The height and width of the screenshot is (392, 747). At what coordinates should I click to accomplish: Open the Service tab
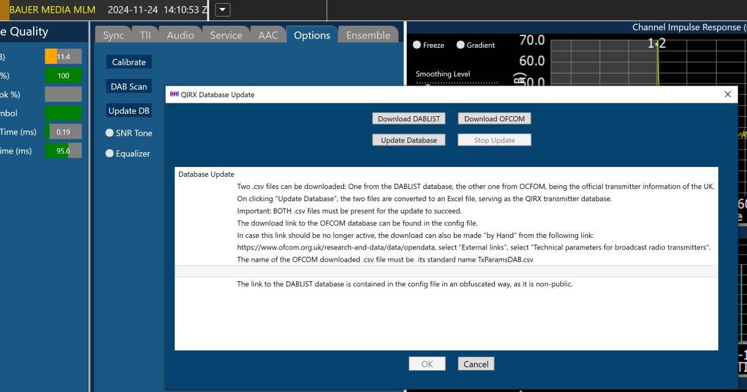pos(226,35)
